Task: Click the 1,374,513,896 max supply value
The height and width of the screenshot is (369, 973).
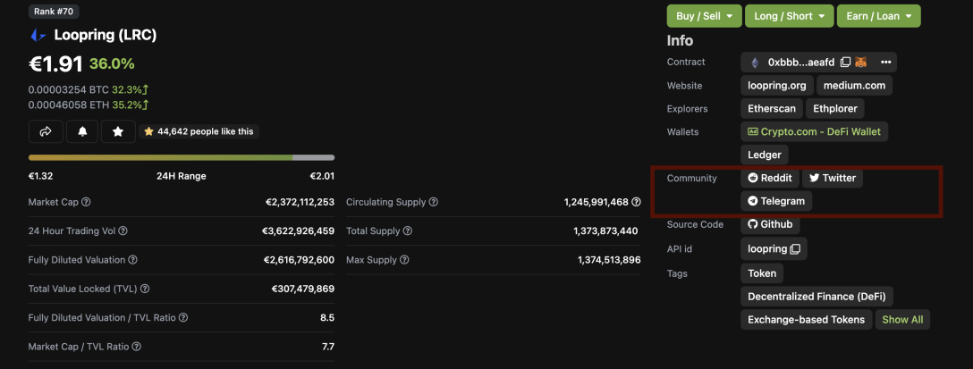Action: pyautogui.click(x=609, y=260)
